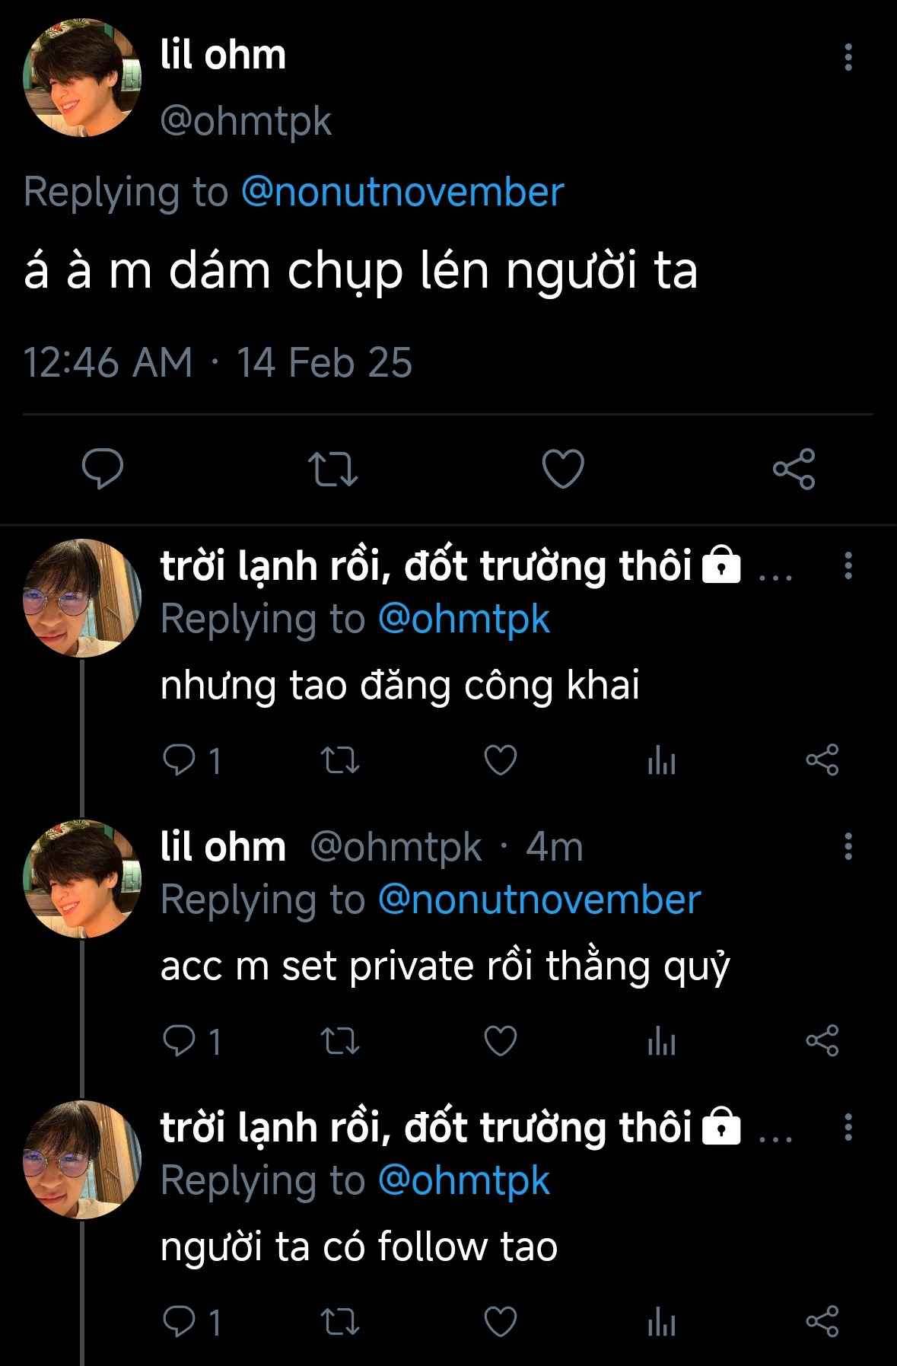Viewport: 897px width, 1366px height.
Task: Share the "acc m set private" reply
Action: pyautogui.click(x=822, y=1041)
